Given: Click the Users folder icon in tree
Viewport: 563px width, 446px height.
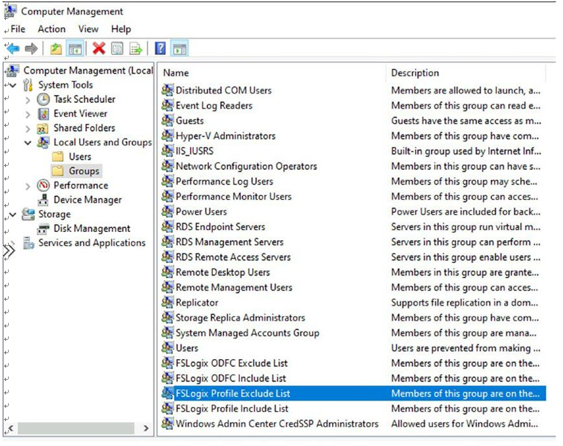Looking at the screenshot, I should tap(58, 156).
